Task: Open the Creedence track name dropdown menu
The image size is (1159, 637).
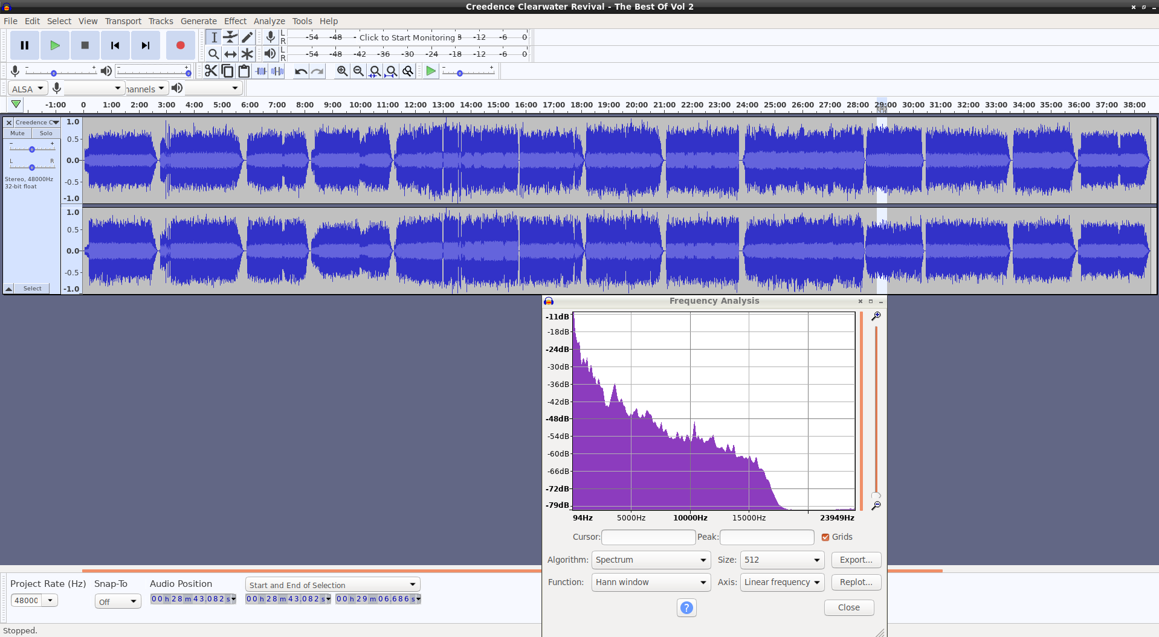Action: click(x=37, y=122)
